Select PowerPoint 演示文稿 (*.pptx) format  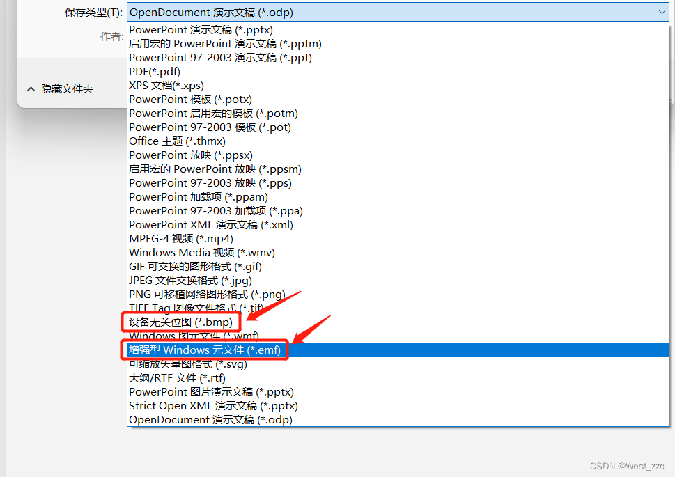(398, 30)
